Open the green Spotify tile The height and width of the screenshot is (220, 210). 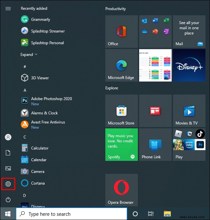[x=122, y=145]
